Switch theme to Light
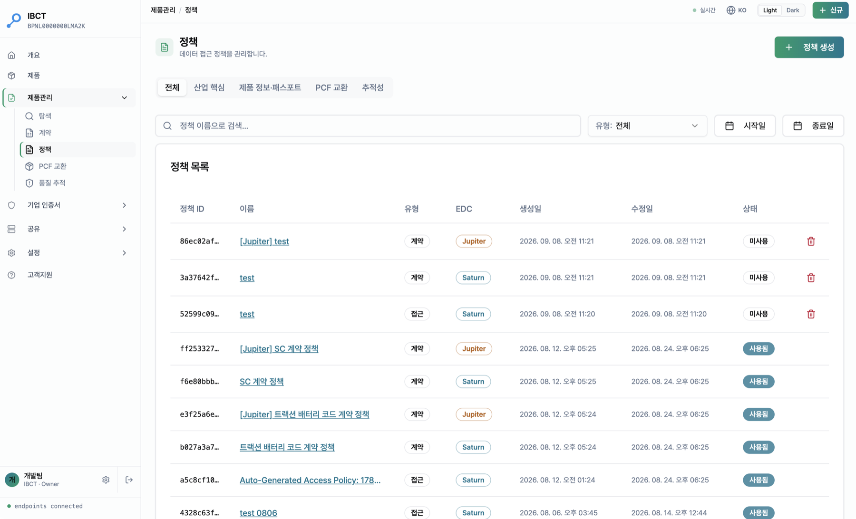 tap(770, 10)
